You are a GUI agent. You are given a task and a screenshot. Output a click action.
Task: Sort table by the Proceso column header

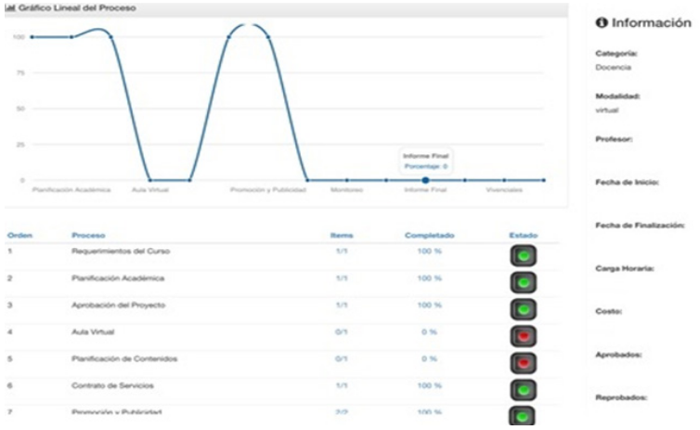click(88, 236)
